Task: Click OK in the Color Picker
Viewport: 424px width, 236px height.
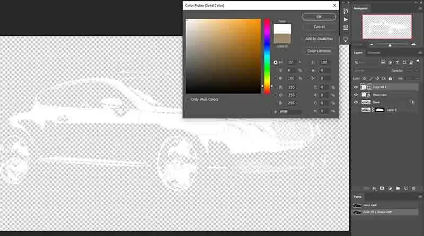Action: coord(319,17)
